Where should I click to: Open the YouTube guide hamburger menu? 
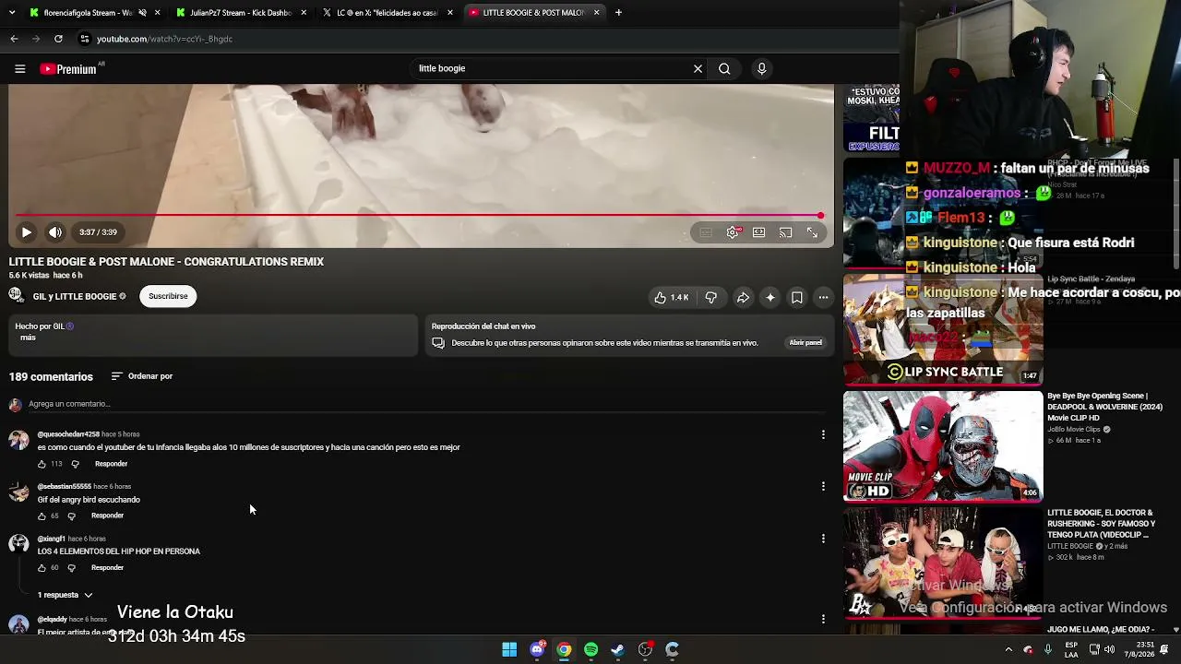point(19,68)
